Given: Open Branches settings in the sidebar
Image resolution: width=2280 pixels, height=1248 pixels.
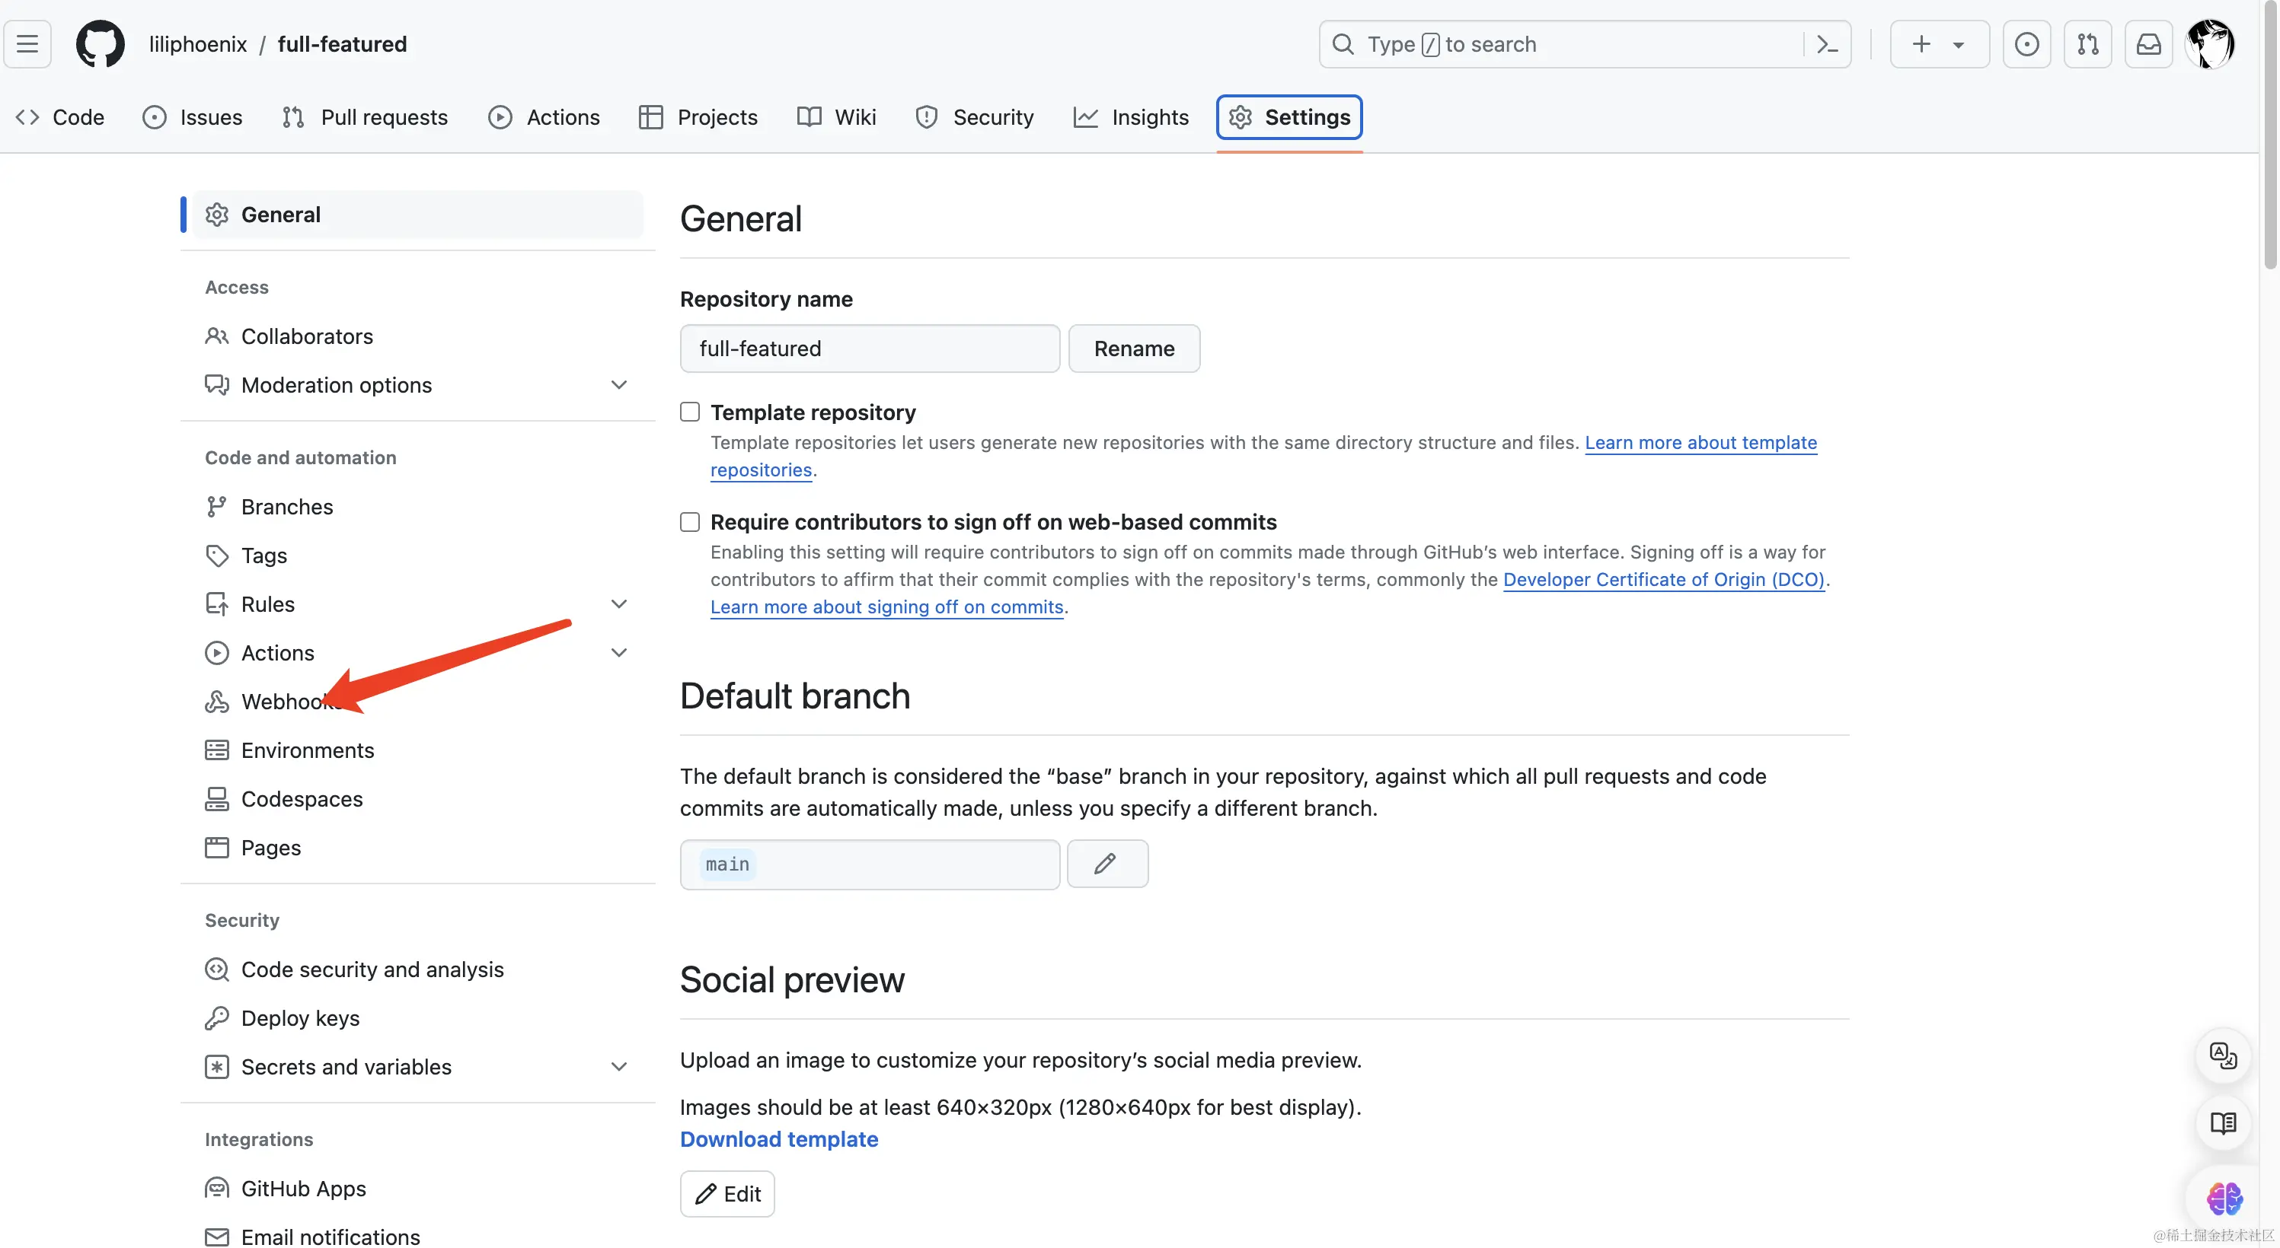Looking at the screenshot, I should pos(417,507).
